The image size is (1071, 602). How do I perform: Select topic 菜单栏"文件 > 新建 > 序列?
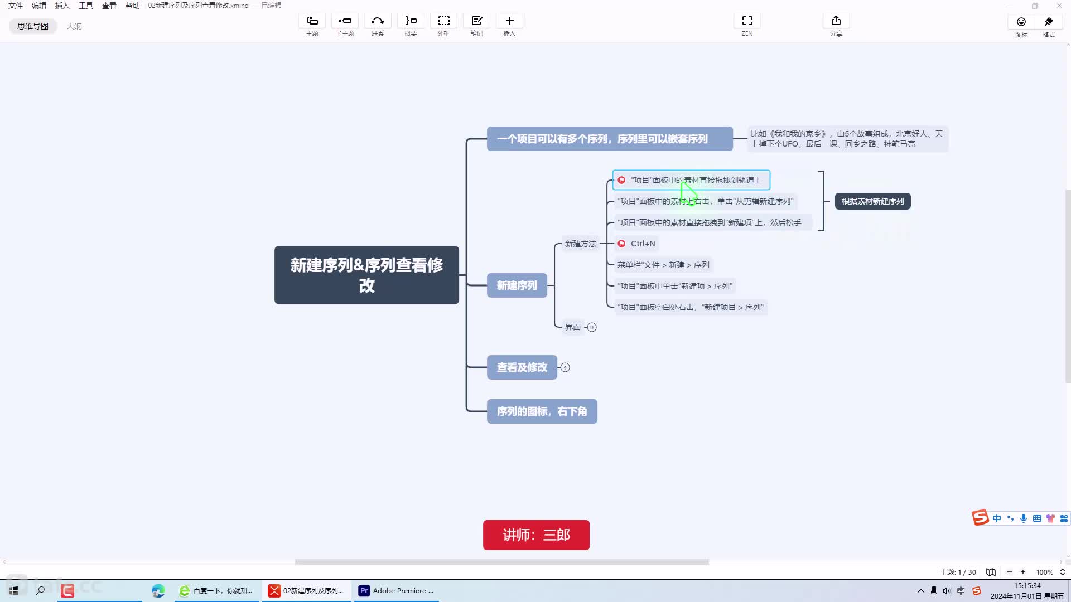click(x=663, y=265)
